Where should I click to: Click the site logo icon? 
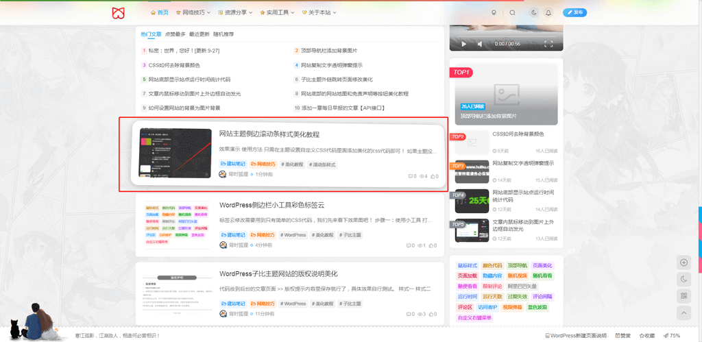point(119,12)
